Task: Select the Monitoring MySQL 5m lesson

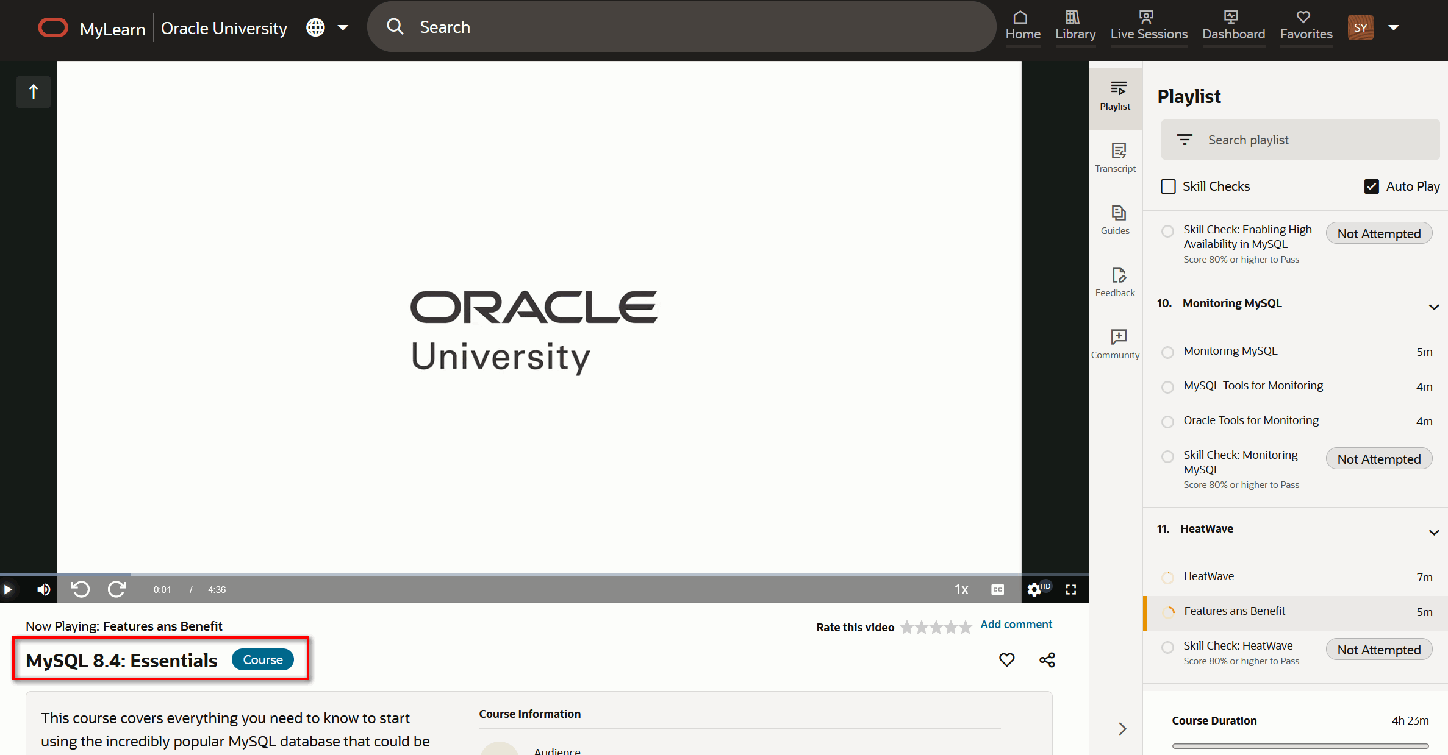Action: [1230, 351]
